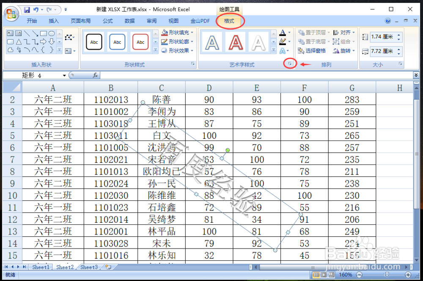Click the shape width field 7.72 厘米
The height and width of the screenshot is (281, 423).
coord(382,51)
